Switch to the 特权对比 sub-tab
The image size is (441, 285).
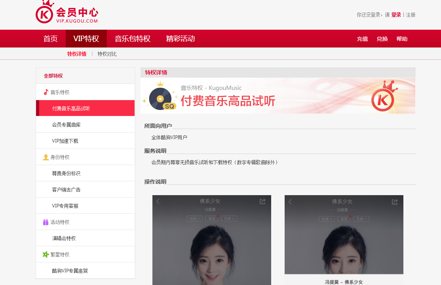[x=107, y=54]
